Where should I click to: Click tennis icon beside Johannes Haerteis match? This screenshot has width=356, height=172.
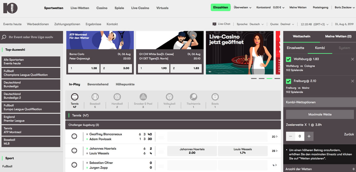click(x=74, y=151)
